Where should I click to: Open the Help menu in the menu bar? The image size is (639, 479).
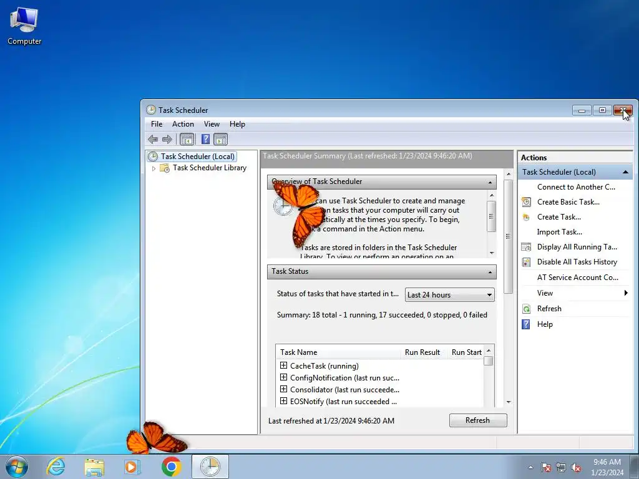point(237,124)
